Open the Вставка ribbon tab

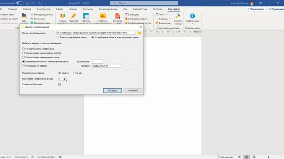click(27, 9)
